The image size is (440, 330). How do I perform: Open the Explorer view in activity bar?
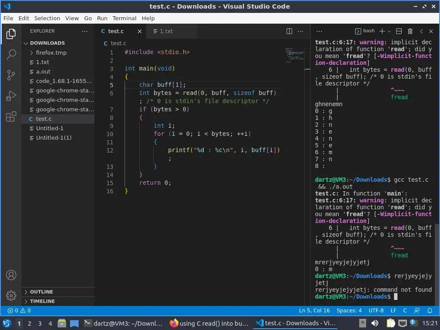point(11,34)
